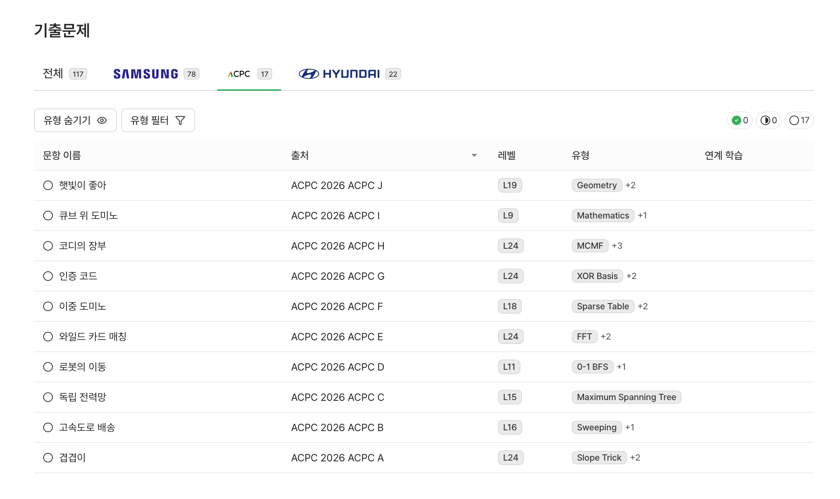The width and height of the screenshot is (840, 499).
Task: Click the Maximum Spanning Tree tag
Action: tap(626, 397)
